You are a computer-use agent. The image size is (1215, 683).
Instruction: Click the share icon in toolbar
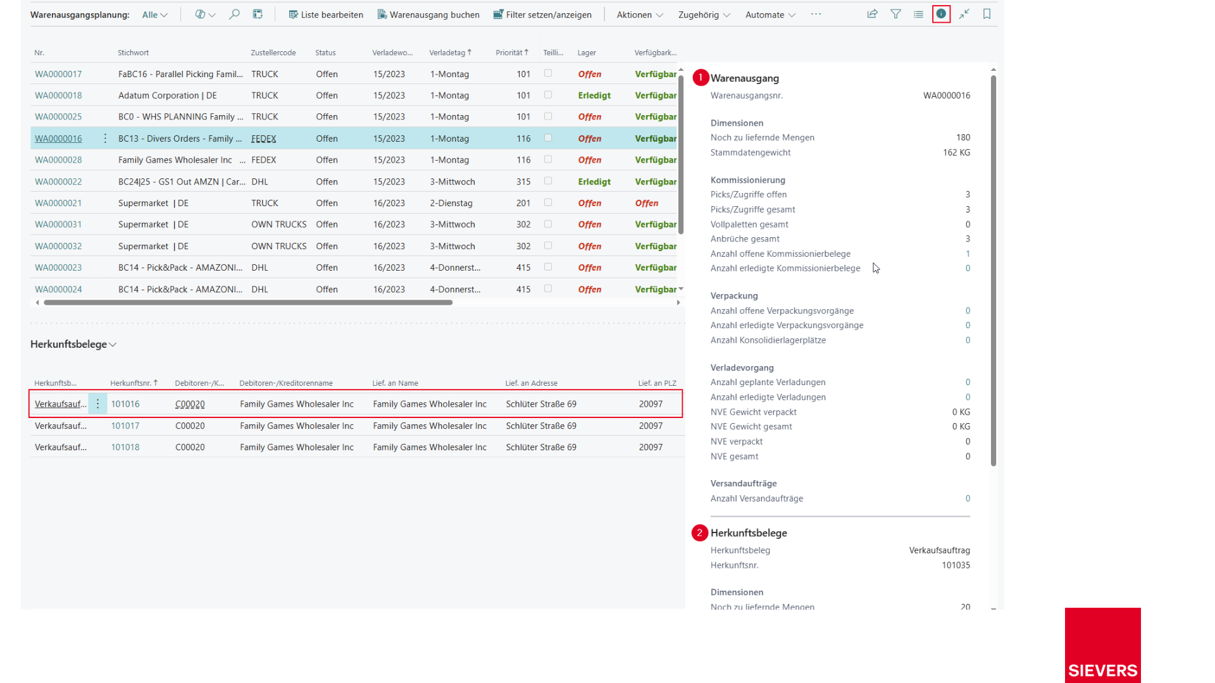873,14
